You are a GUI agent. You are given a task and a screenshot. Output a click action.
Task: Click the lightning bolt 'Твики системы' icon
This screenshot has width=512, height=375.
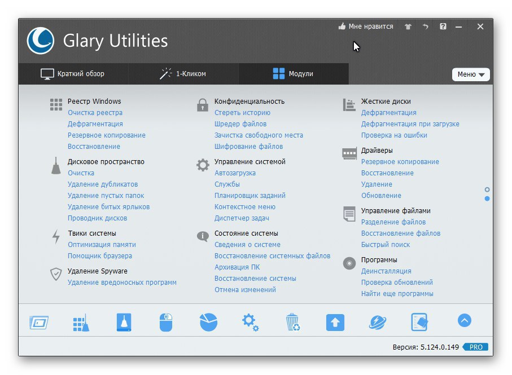[x=56, y=237]
